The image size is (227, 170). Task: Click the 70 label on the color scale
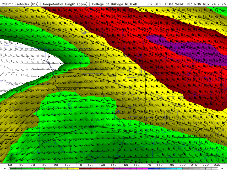tap(33, 165)
